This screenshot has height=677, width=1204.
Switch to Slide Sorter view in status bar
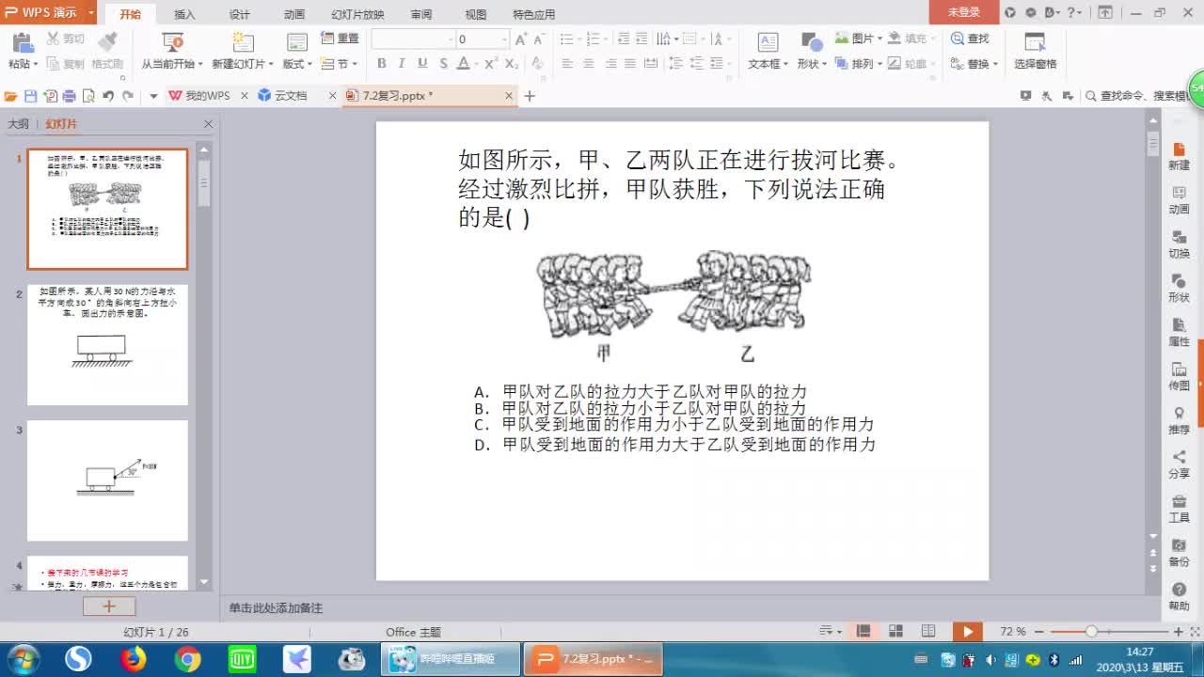click(895, 631)
